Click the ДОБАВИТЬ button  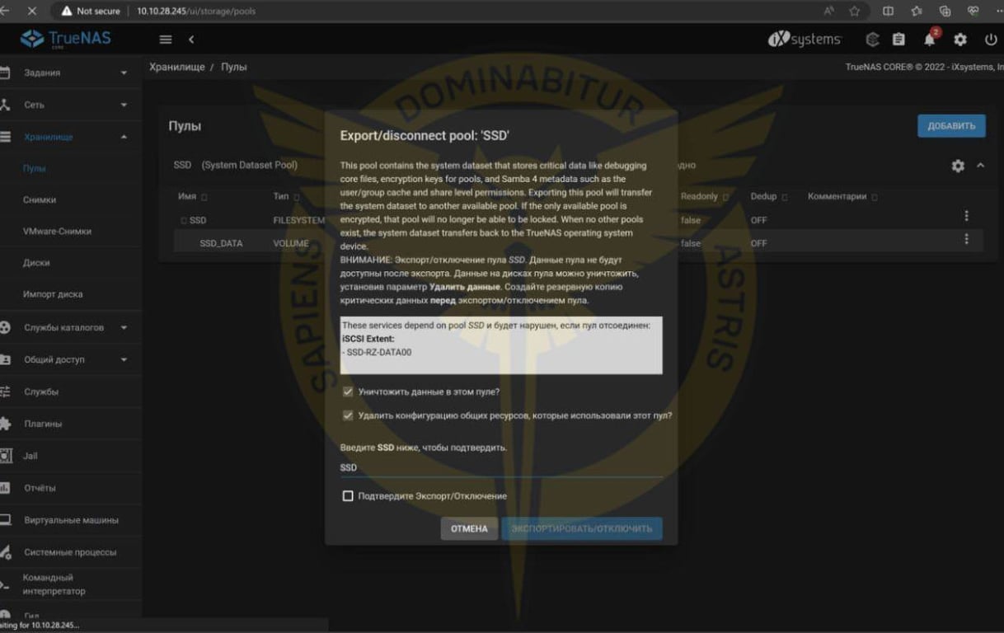coord(950,126)
